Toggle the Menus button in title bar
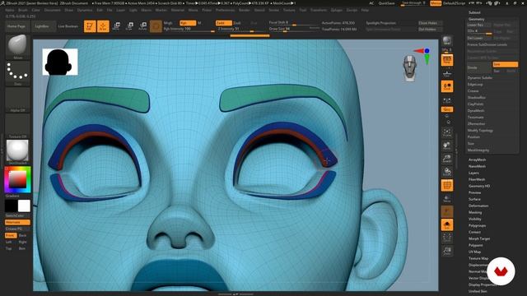 coord(436,3)
